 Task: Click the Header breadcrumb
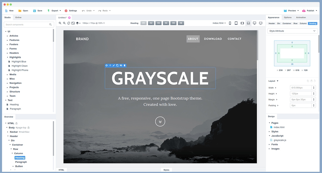[272, 24]
